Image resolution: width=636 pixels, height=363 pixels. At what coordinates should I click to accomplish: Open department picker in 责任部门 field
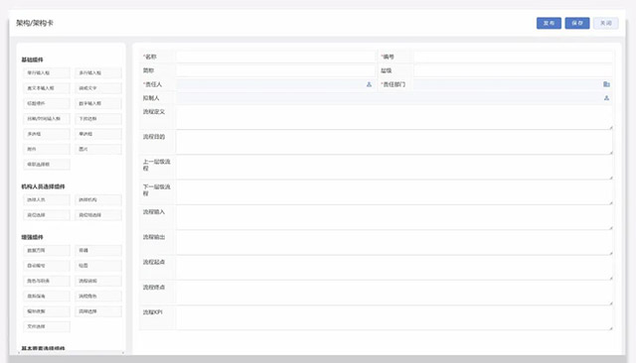click(x=606, y=84)
